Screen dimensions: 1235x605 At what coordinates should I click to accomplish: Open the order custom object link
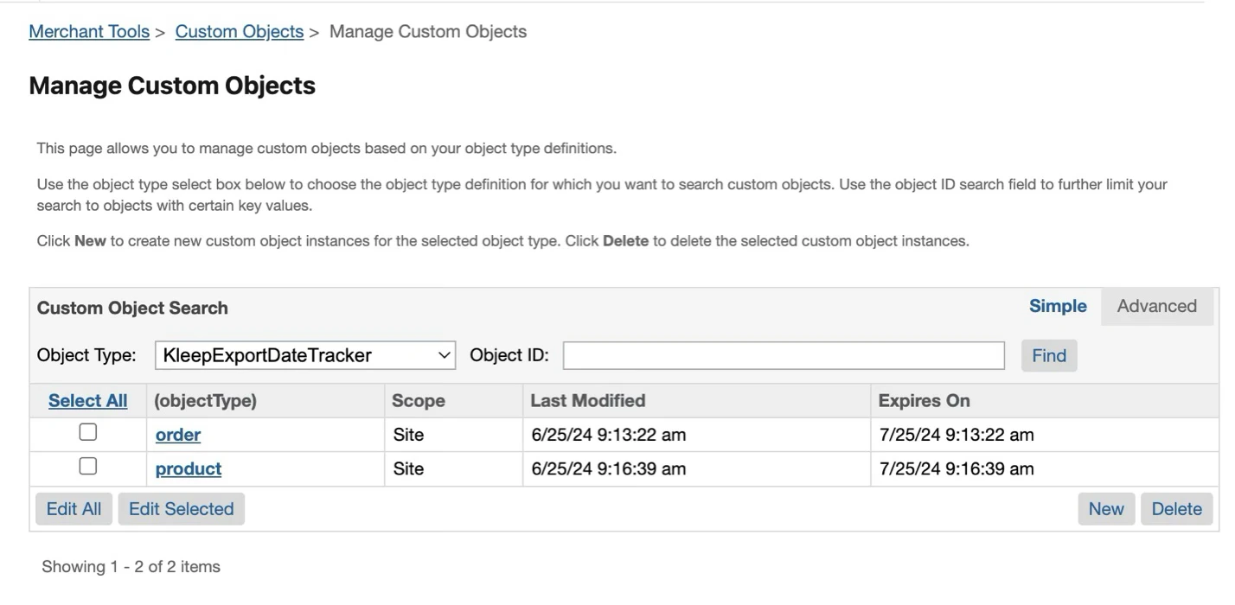(178, 435)
